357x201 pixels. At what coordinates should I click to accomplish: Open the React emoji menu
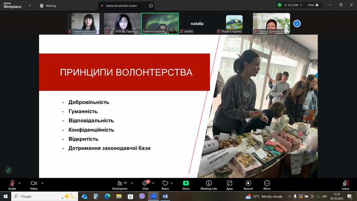pyautogui.click(x=165, y=185)
